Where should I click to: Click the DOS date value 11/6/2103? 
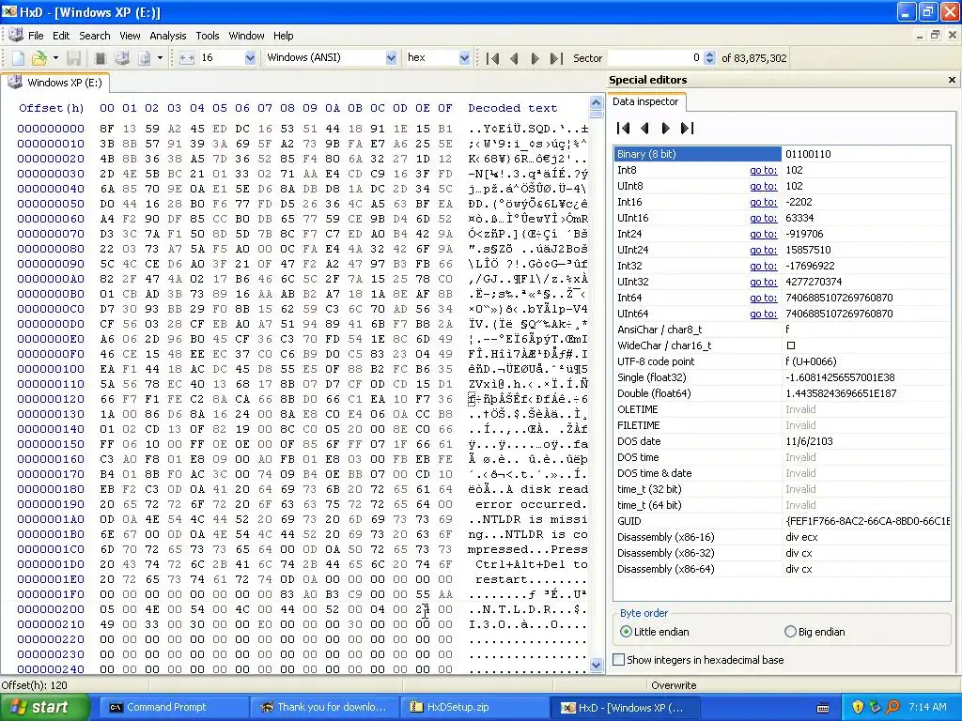809,441
